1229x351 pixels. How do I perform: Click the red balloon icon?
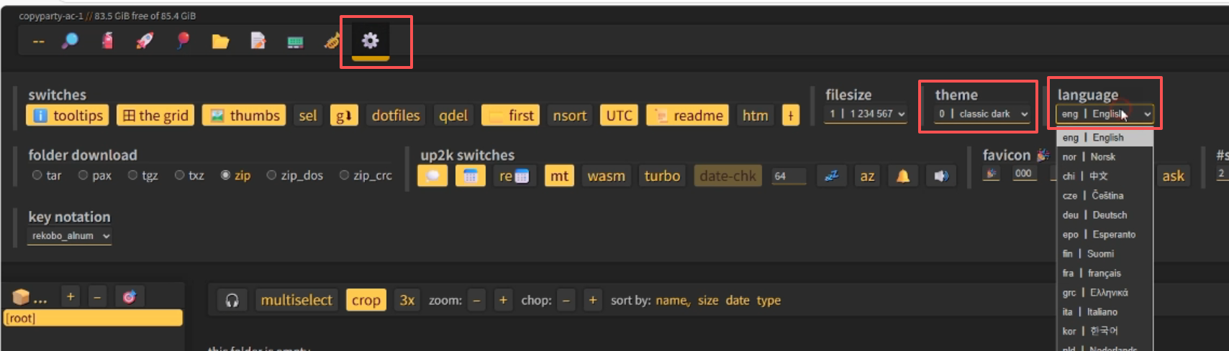point(183,41)
